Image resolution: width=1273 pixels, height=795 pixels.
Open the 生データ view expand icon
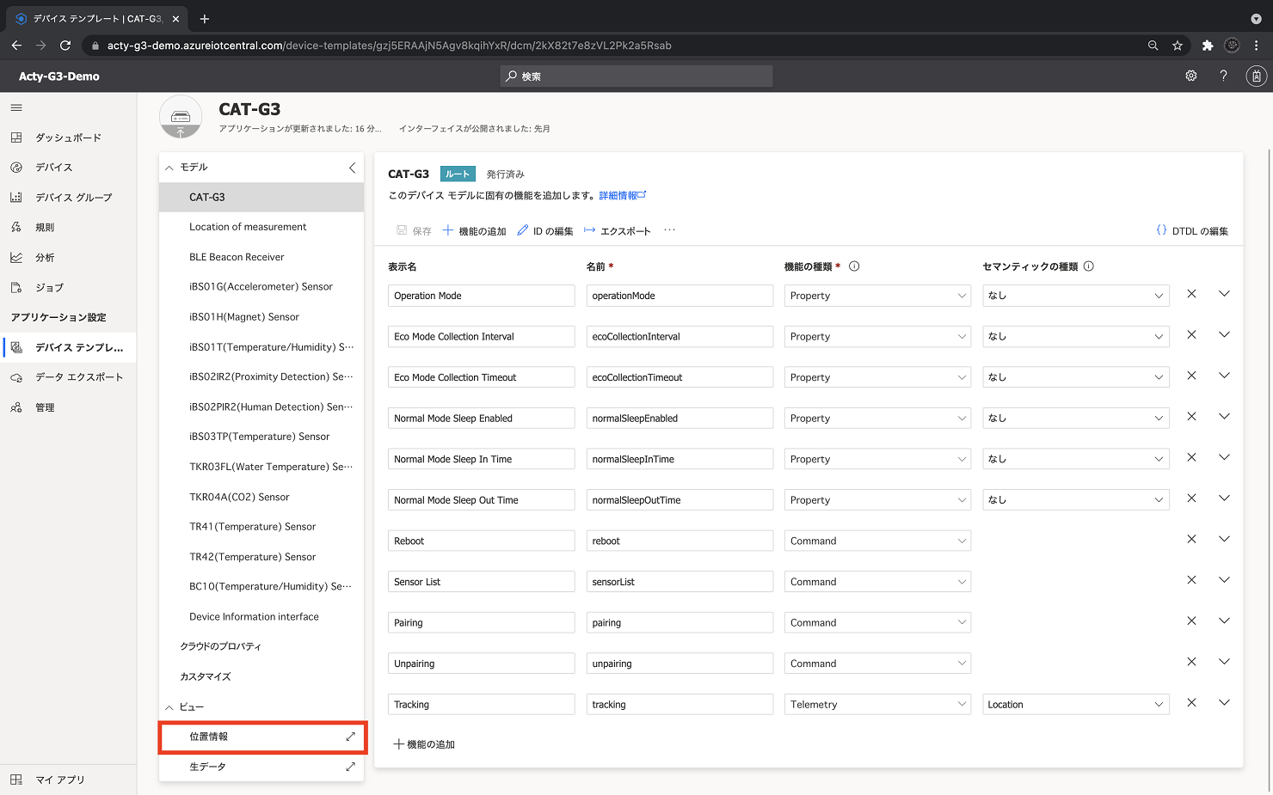pyautogui.click(x=350, y=767)
